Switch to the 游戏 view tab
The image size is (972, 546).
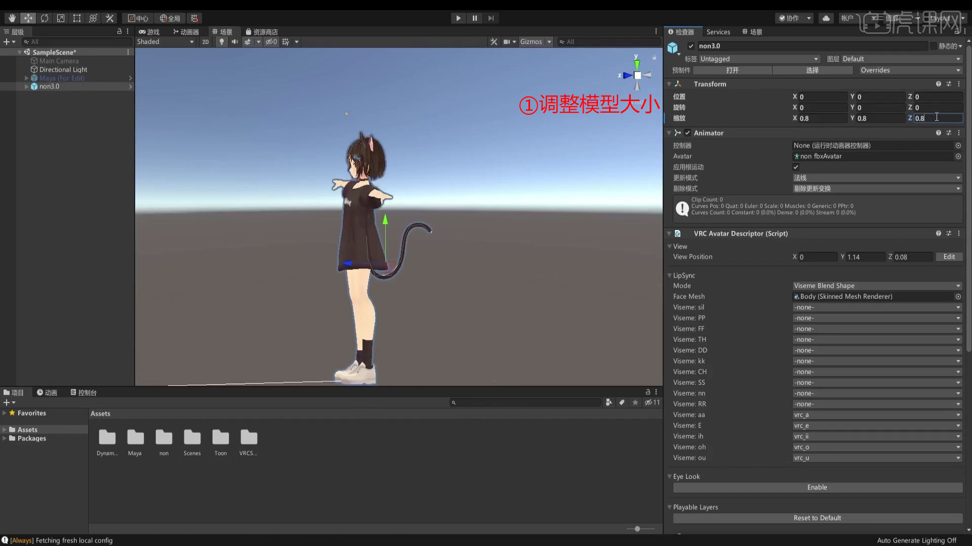(x=149, y=31)
